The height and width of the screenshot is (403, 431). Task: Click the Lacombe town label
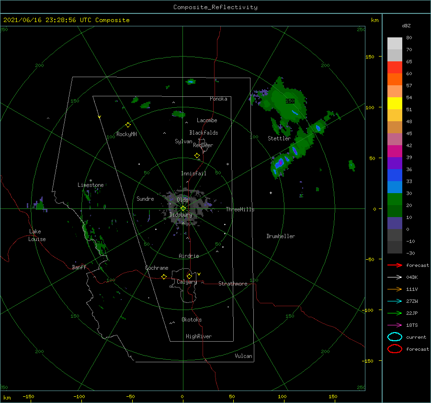(207, 120)
